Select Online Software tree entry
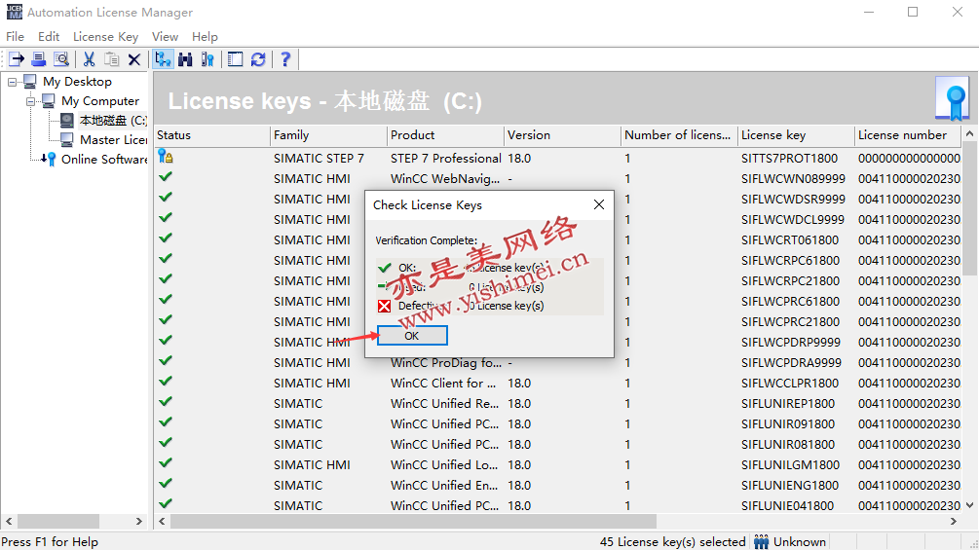 104,159
